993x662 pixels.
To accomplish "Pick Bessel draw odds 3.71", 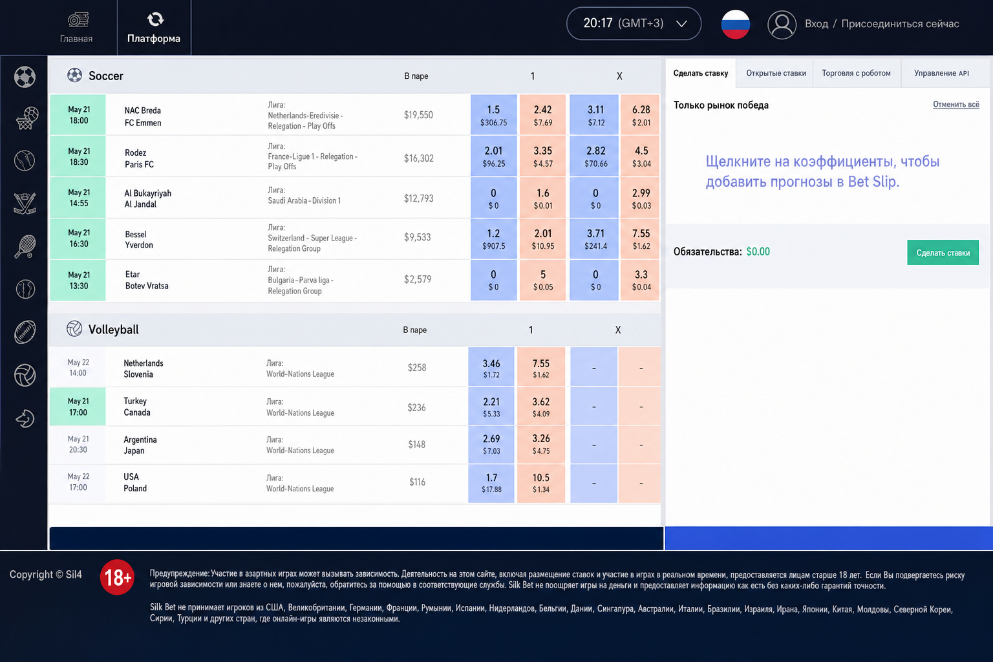I will pyautogui.click(x=595, y=239).
